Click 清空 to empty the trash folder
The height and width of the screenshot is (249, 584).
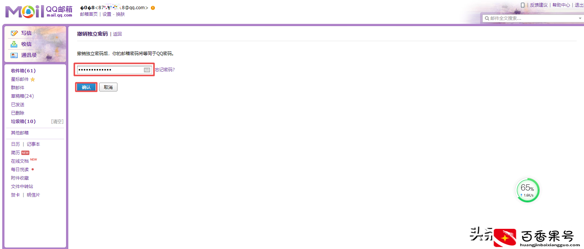pos(57,122)
